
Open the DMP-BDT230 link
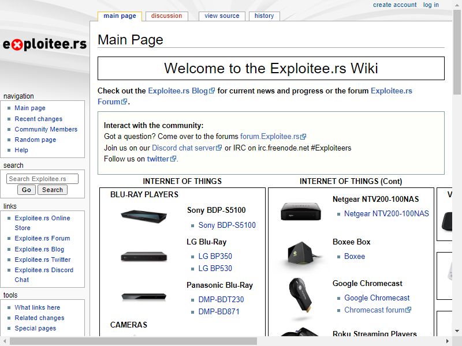pyautogui.click(x=221, y=299)
